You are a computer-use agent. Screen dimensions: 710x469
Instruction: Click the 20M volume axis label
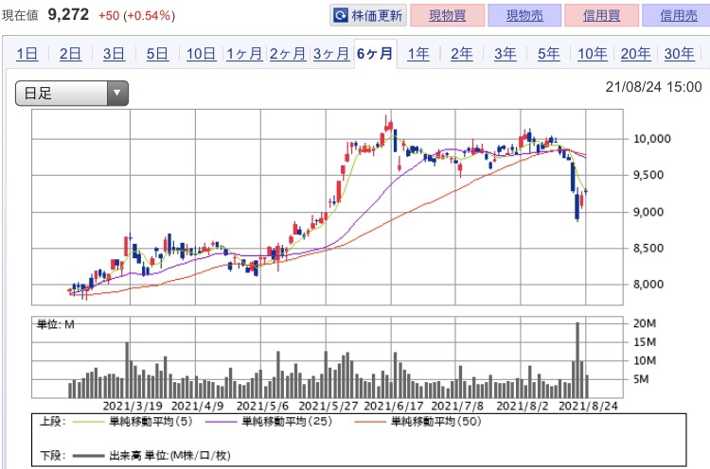[645, 323]
